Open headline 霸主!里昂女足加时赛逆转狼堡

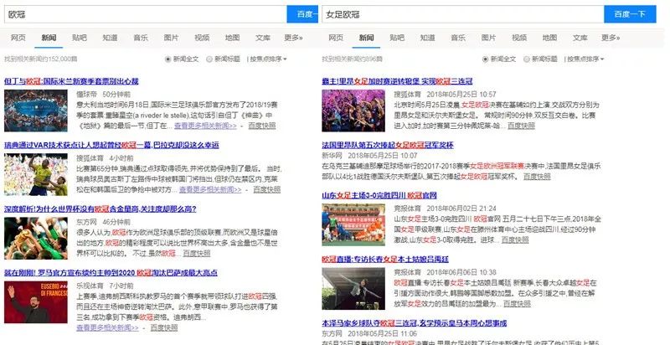click(397, 81)
